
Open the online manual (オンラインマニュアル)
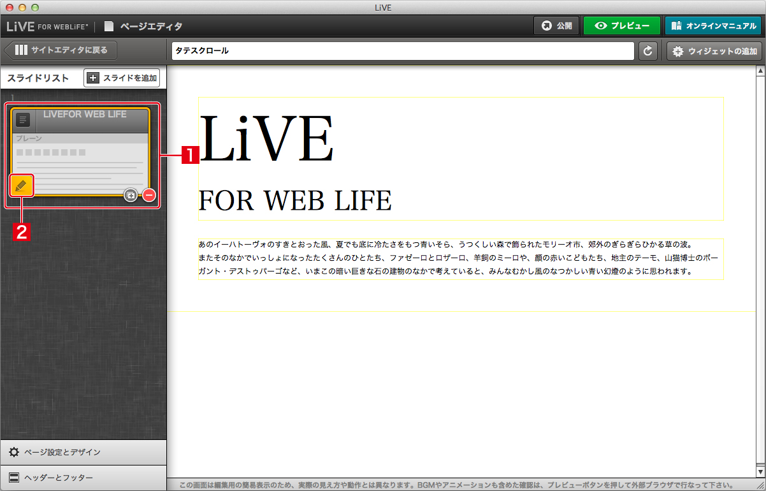pos(712,26)
